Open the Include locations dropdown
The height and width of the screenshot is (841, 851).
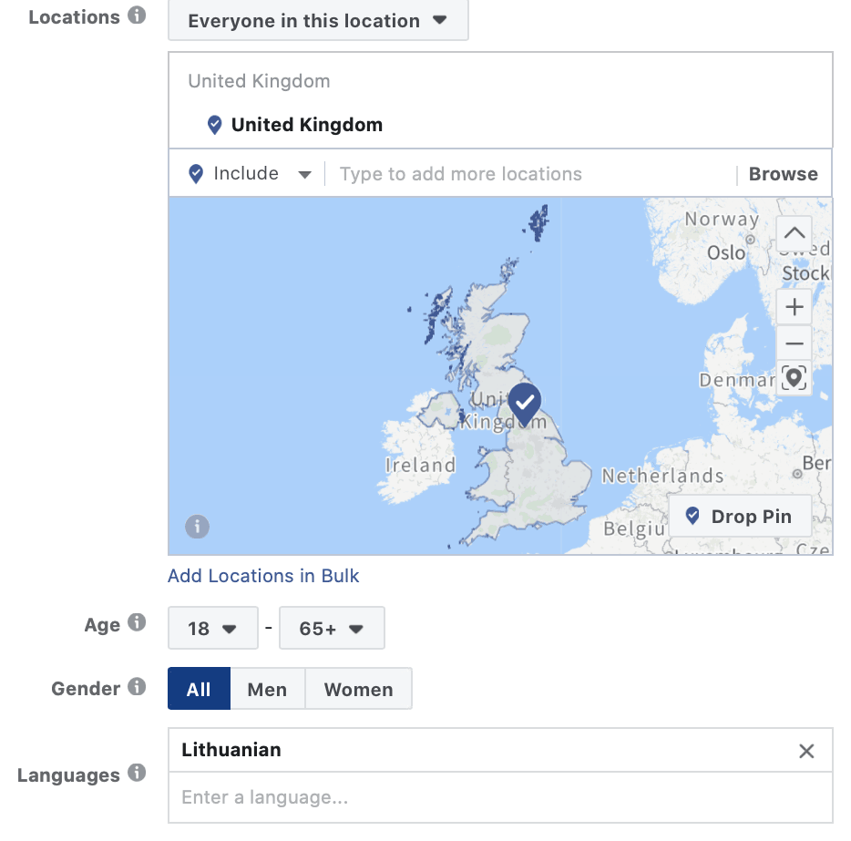tap(250, 174)
